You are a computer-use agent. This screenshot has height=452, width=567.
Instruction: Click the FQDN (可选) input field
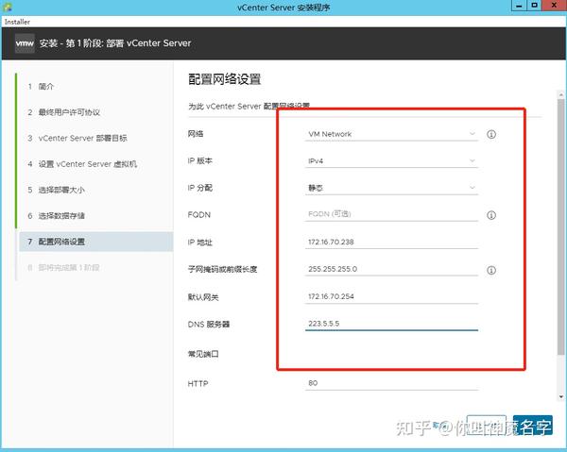391,214
